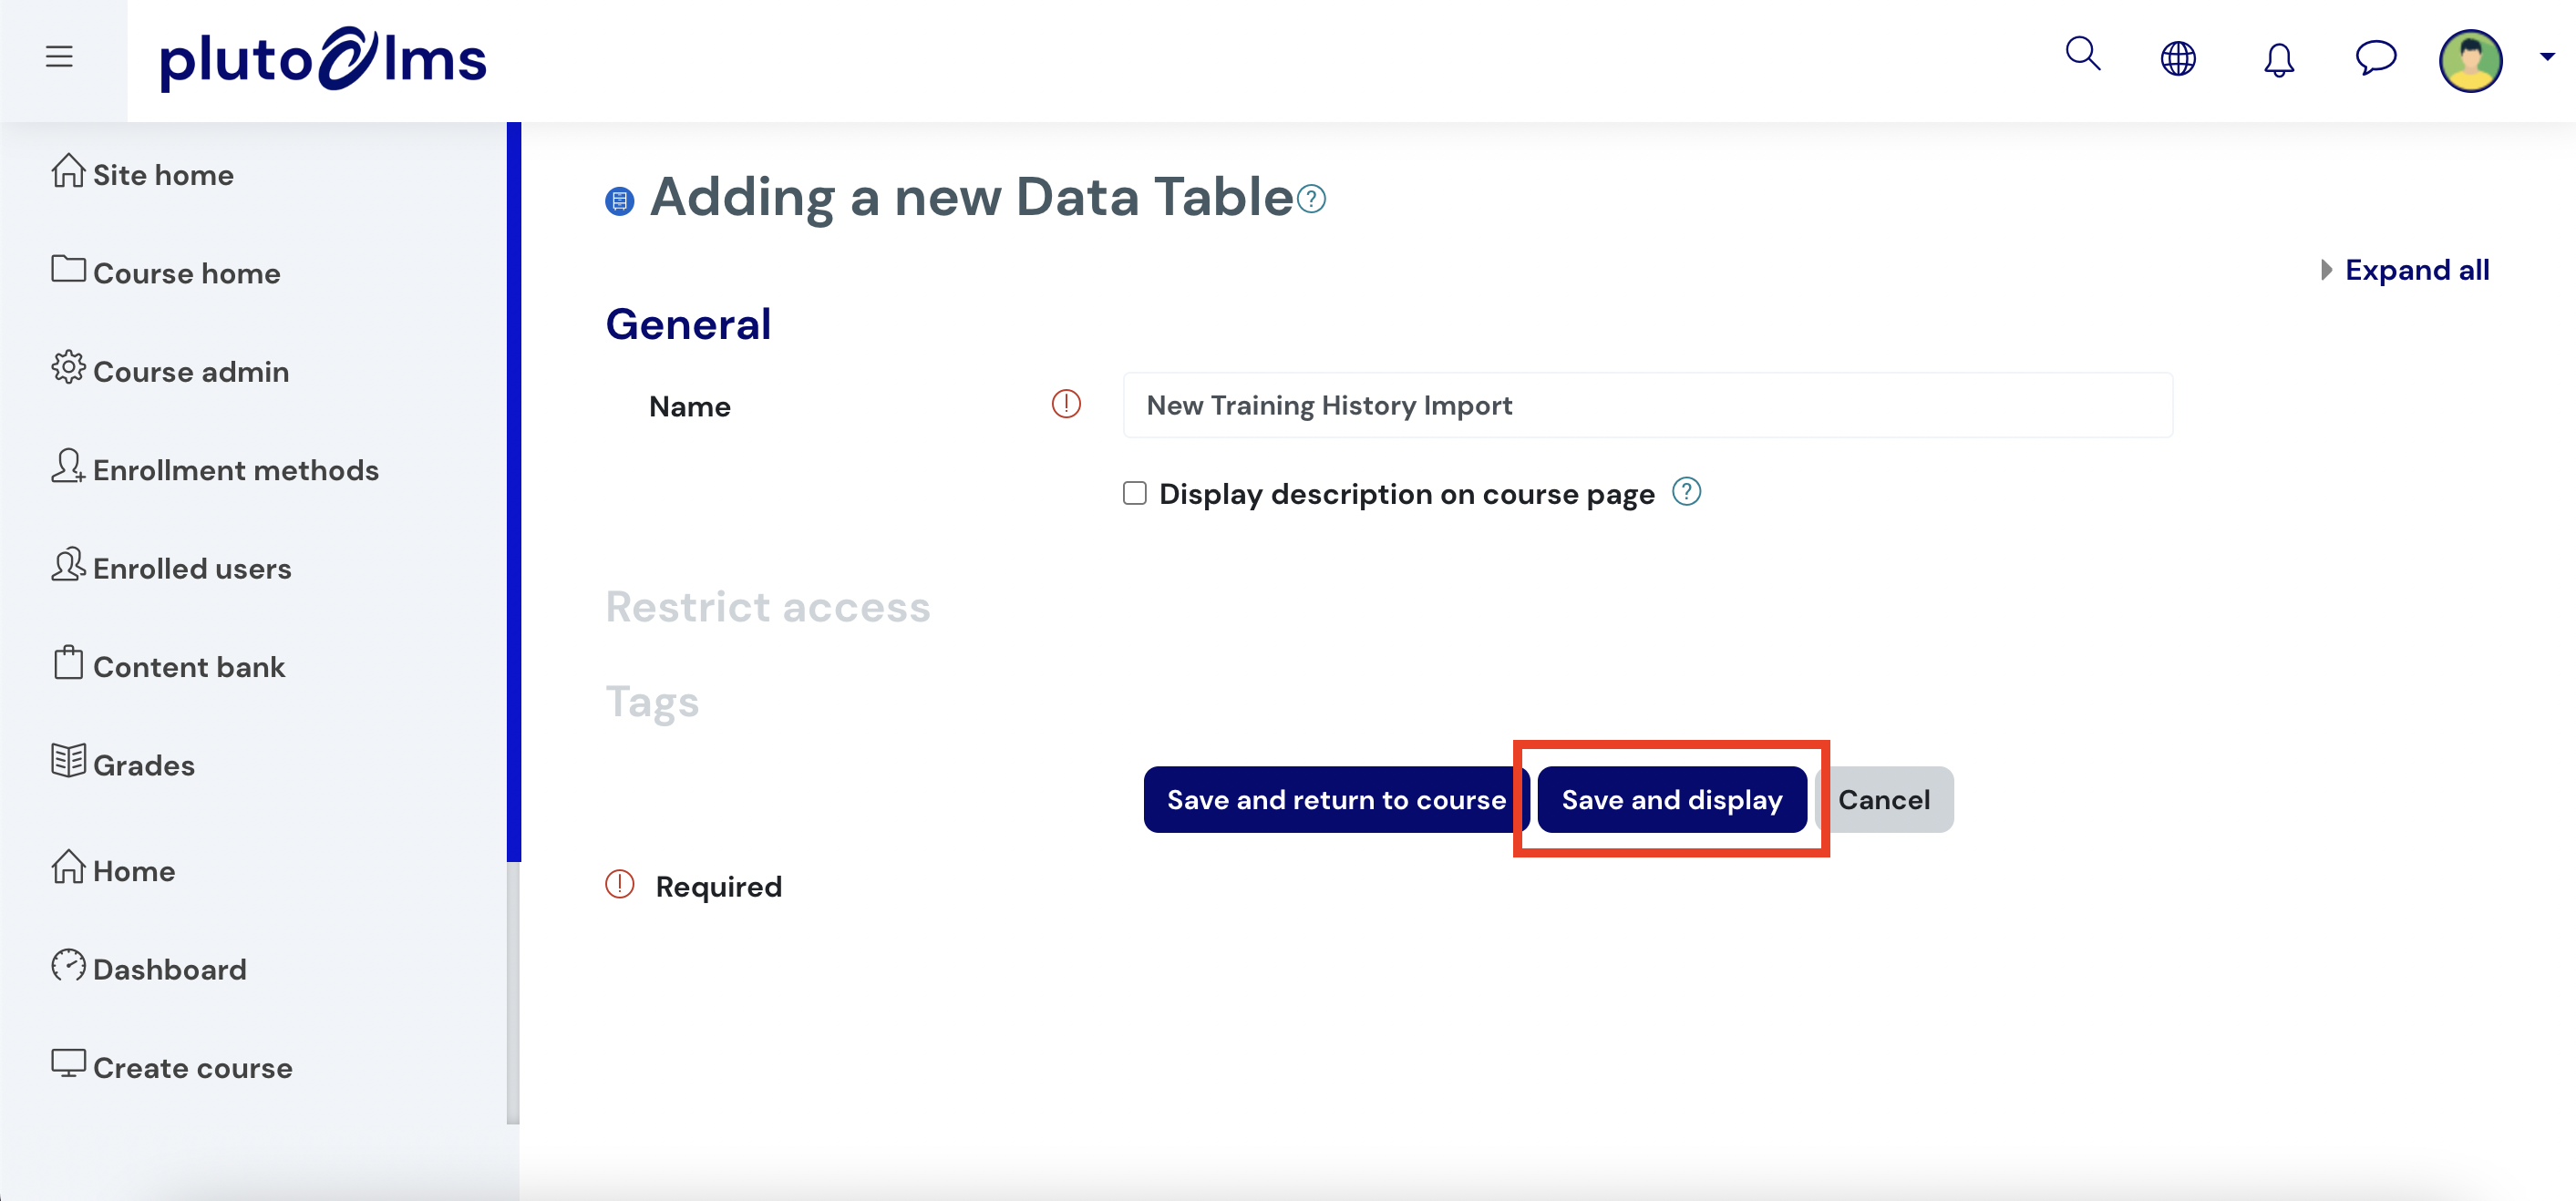This screenshot has height=1201, width=2576.
Task: Click the required icon beside Name field
Action: click(x=1066, y=404)
